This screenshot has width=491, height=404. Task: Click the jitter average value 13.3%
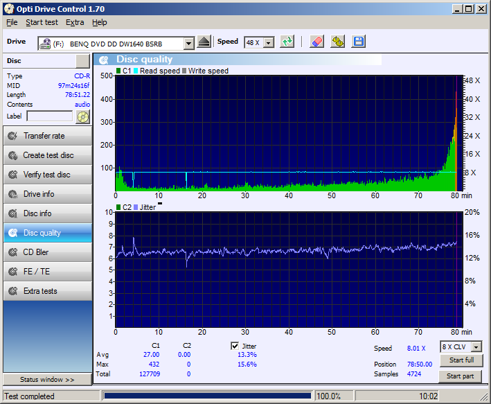point(247,355)
